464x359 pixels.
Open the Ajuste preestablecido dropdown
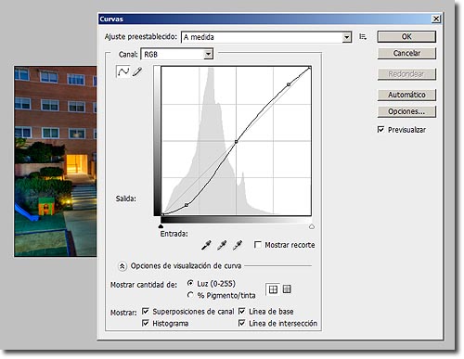[266, 37]
